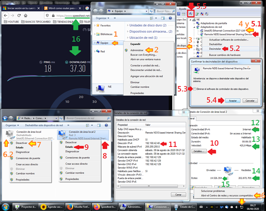Screen dimensions: 266x211
Task: Choose Solucionar problemas in tray menu
Action: [213, 191]
